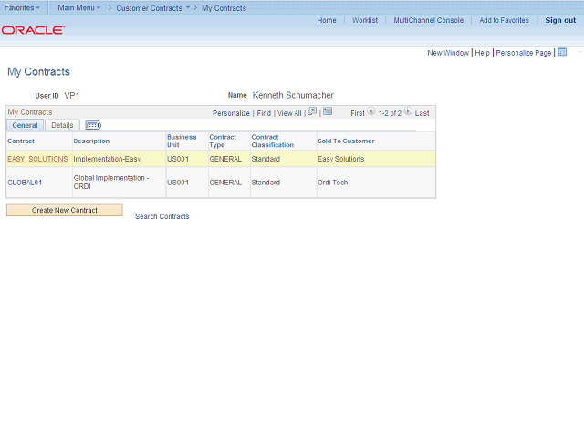The width and height of the screenshot is (584, 438).
Task: Open the Worklist link
Action: pos(365,20)
